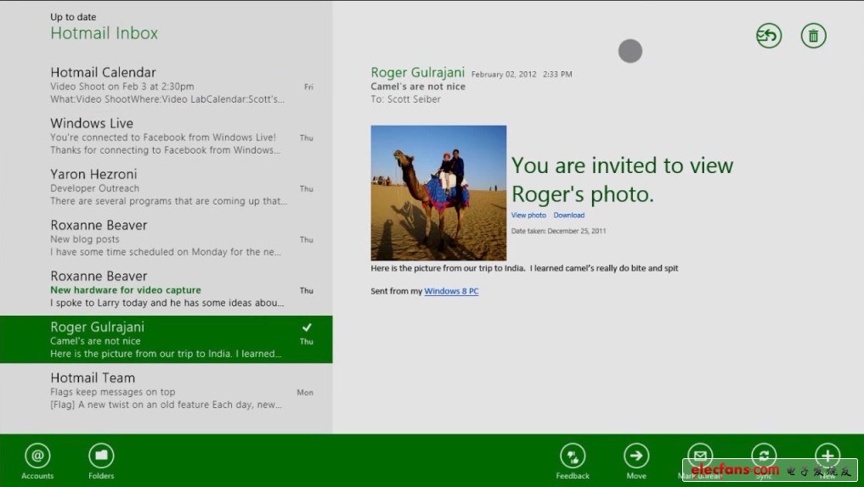864x487 pixels.
Task: Click the Date taken: December 25, 2011 text
Action: (558, 231)
